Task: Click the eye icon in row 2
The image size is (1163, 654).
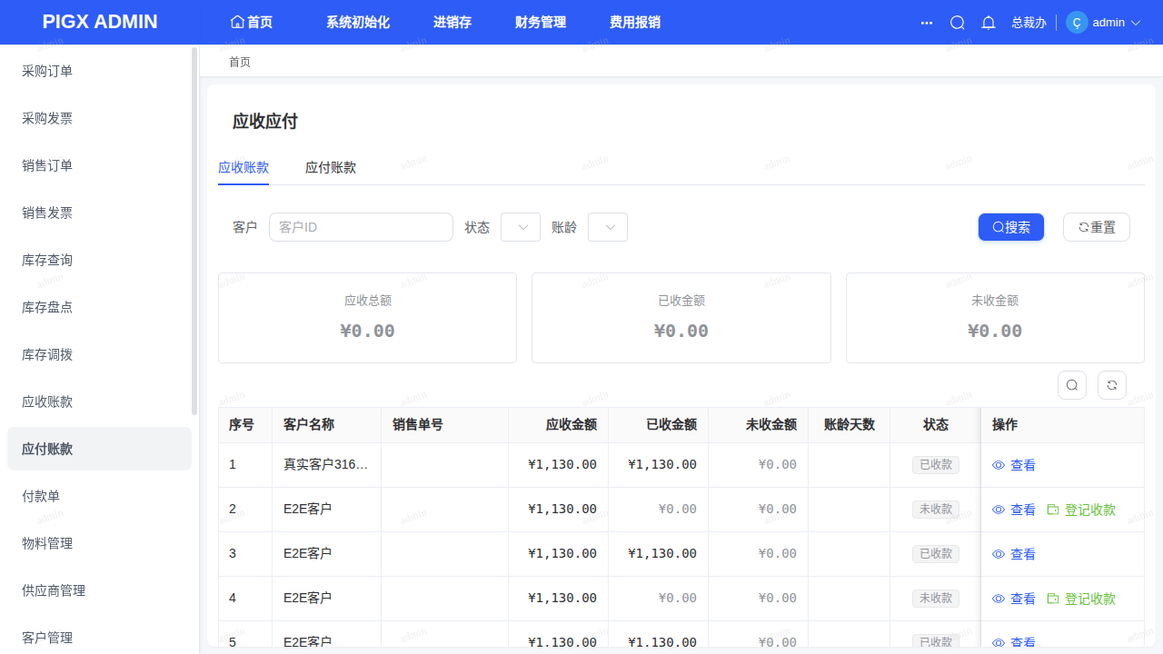Action: (999, 510)
